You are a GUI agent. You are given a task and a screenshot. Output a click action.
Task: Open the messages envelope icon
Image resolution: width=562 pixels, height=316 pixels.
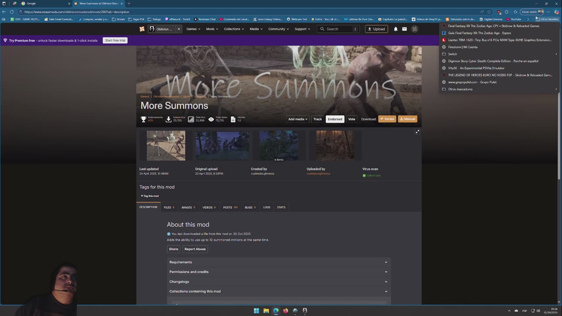pyautogui.click(x=404, y=29)
